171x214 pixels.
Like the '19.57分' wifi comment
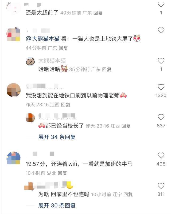point(161,156)
